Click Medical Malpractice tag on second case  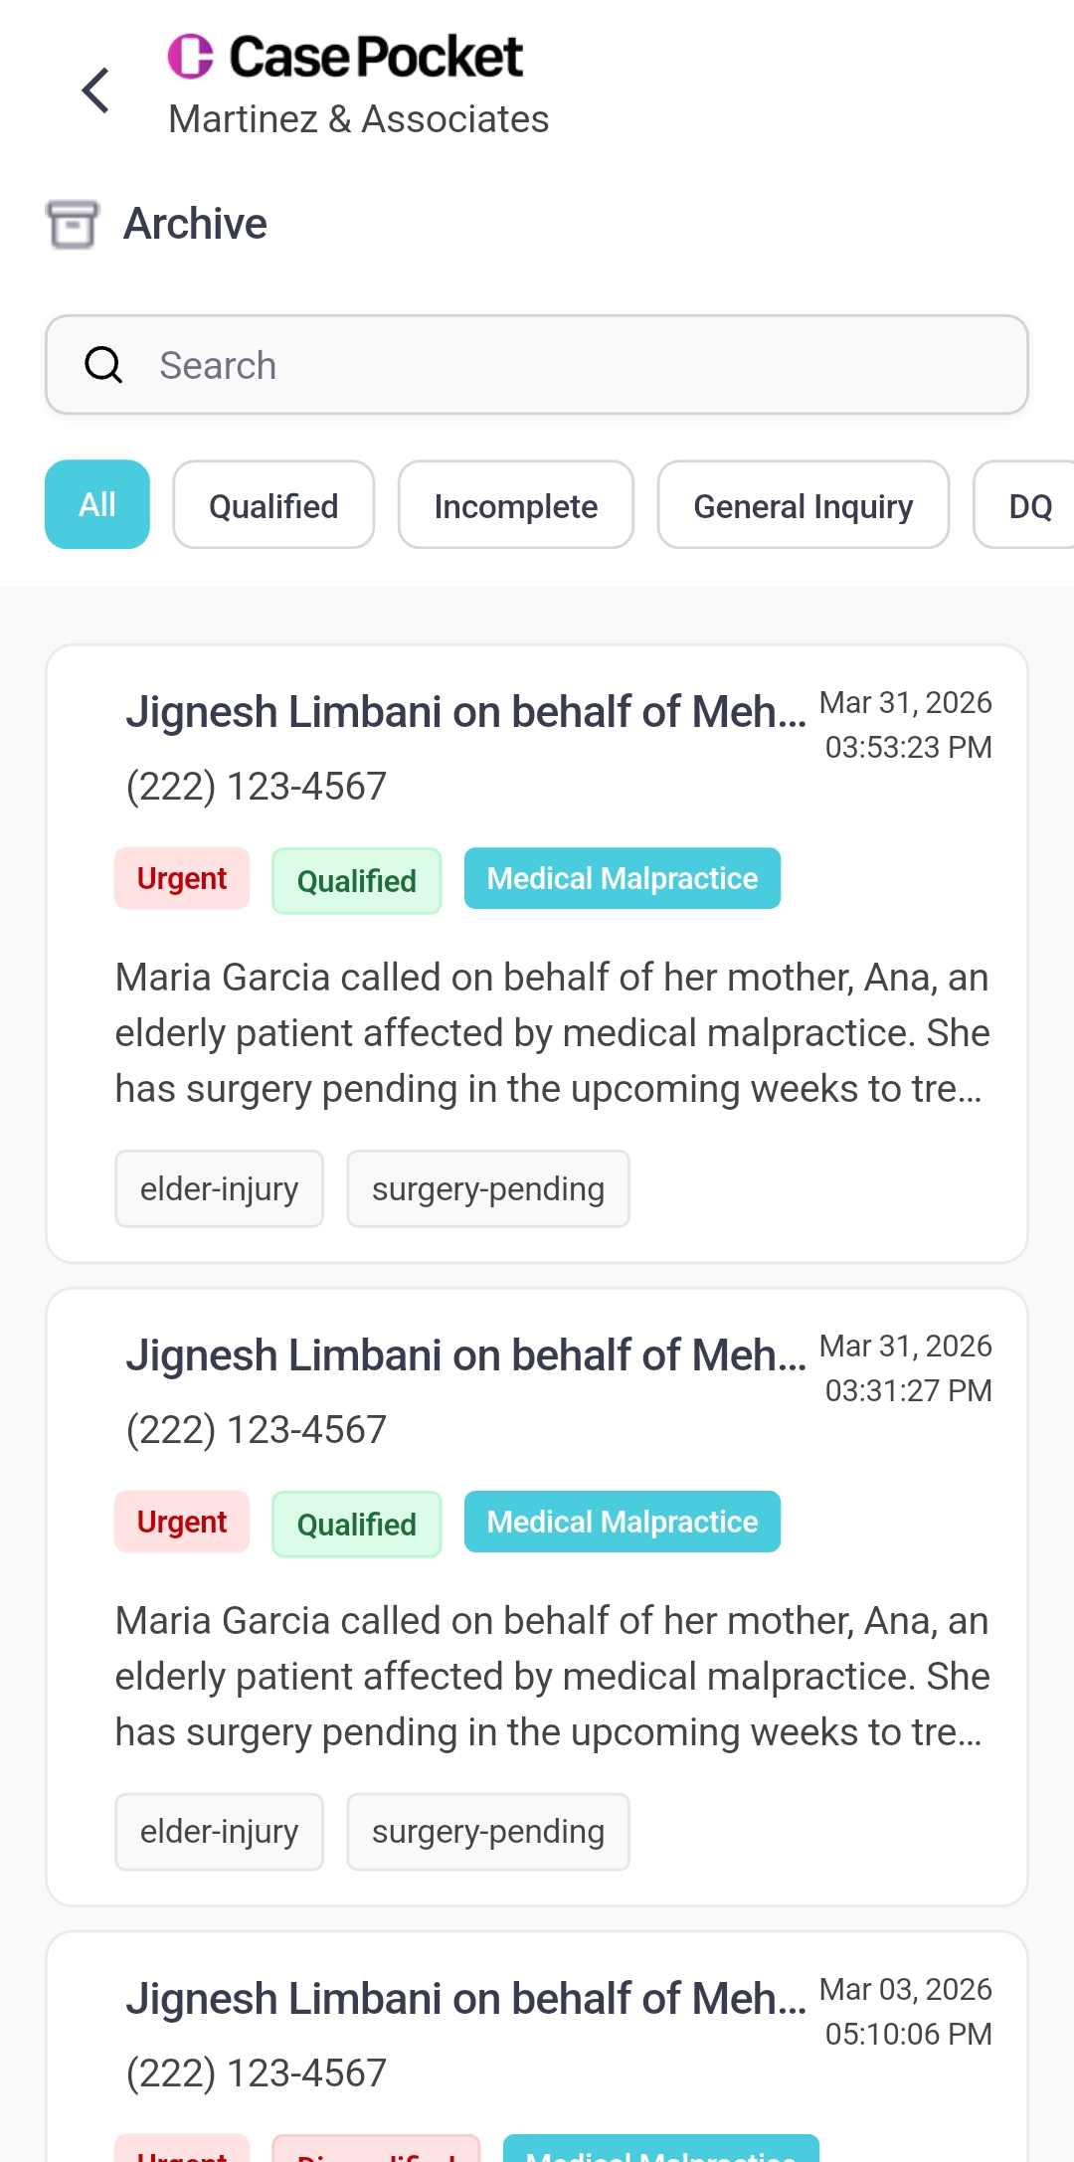(623, 1523)
